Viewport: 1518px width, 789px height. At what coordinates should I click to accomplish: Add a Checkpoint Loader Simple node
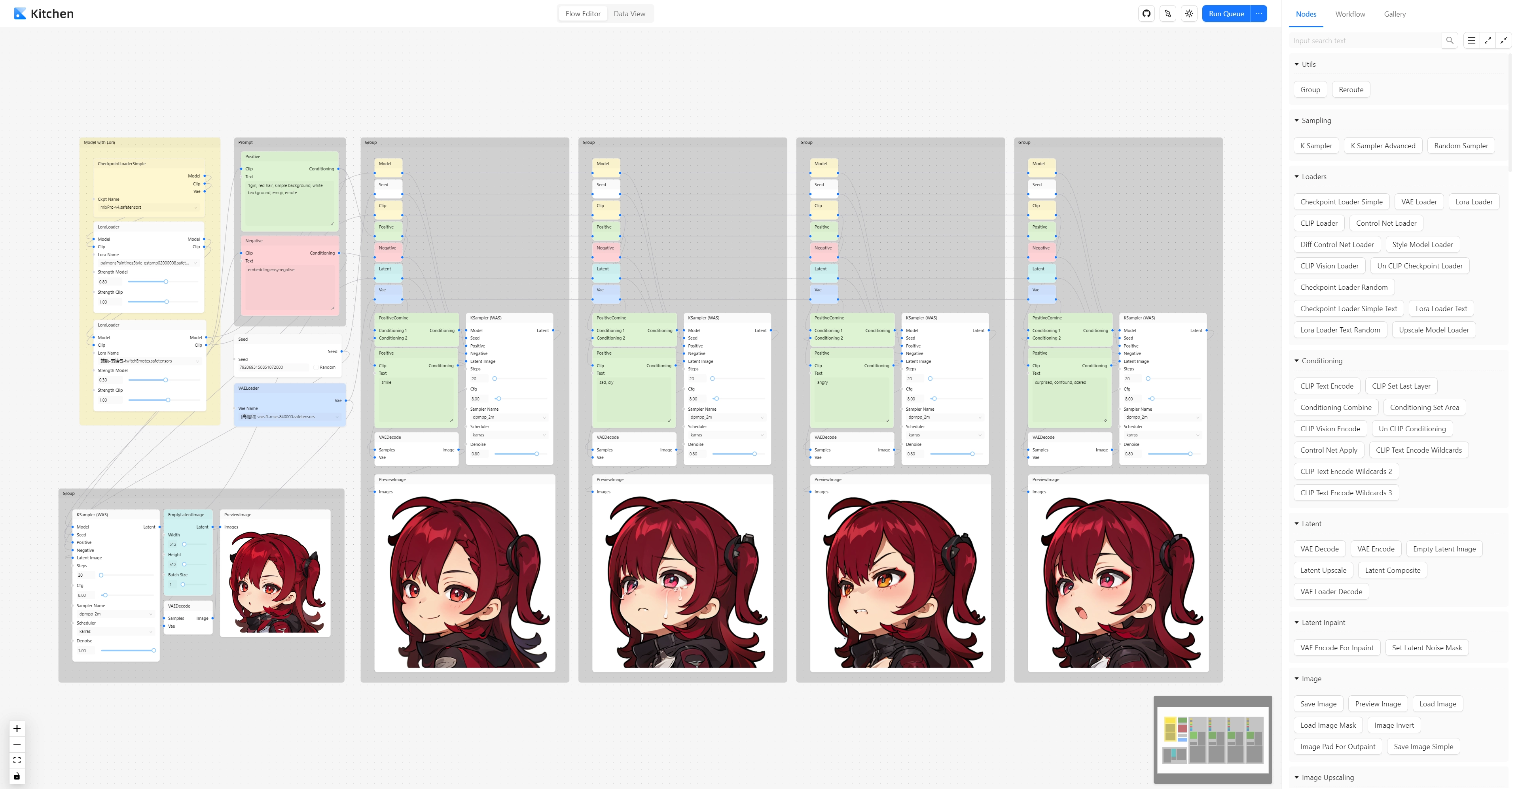(x=1341, y=202)
